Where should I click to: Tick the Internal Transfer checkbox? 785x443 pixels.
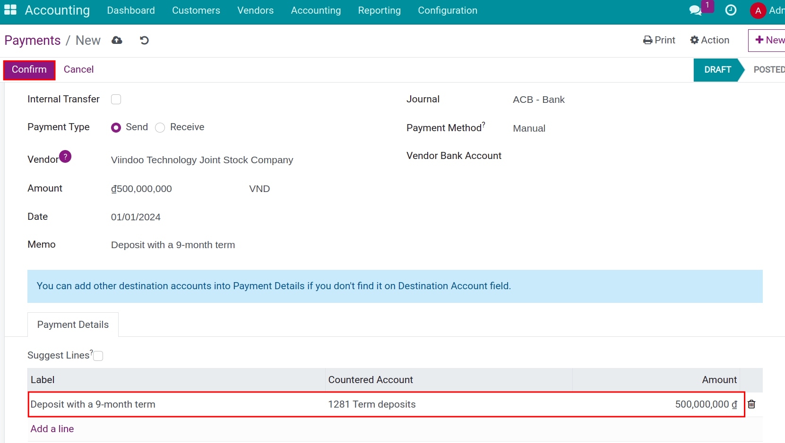click(116, 100)
